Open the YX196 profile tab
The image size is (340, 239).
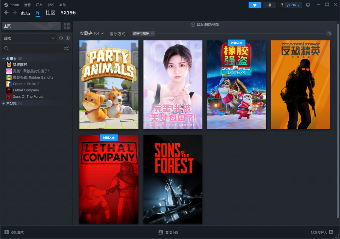click(68, 13)
